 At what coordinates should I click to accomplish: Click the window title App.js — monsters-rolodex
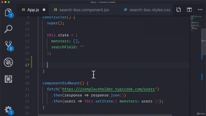coord(103,2)
